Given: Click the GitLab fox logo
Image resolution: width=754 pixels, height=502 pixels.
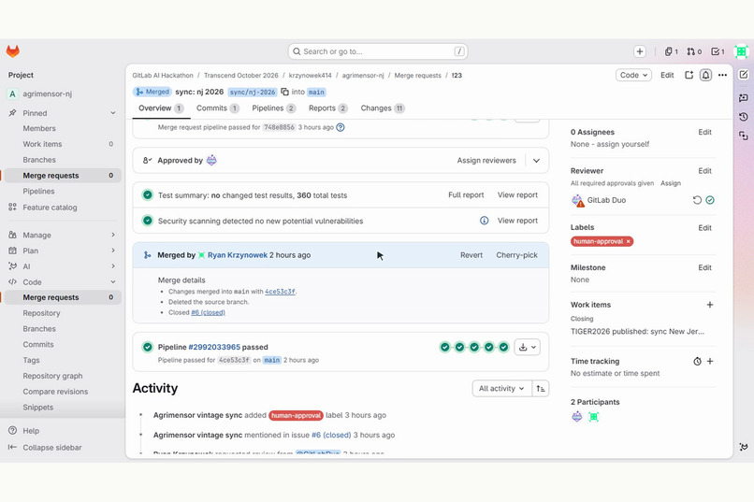Looking at the screenshot, I should (x=13, y=51).
